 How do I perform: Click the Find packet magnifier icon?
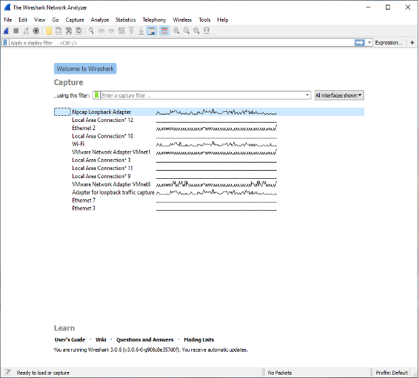(92, 31)
